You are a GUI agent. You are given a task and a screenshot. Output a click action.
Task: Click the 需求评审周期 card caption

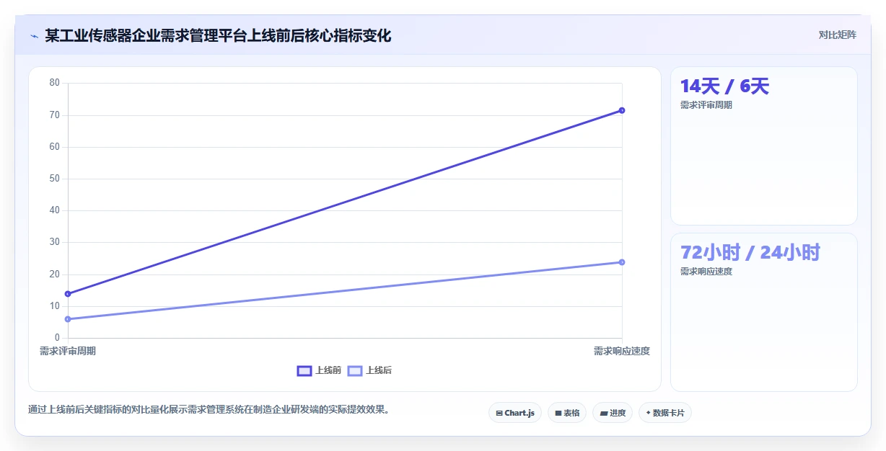706,105
